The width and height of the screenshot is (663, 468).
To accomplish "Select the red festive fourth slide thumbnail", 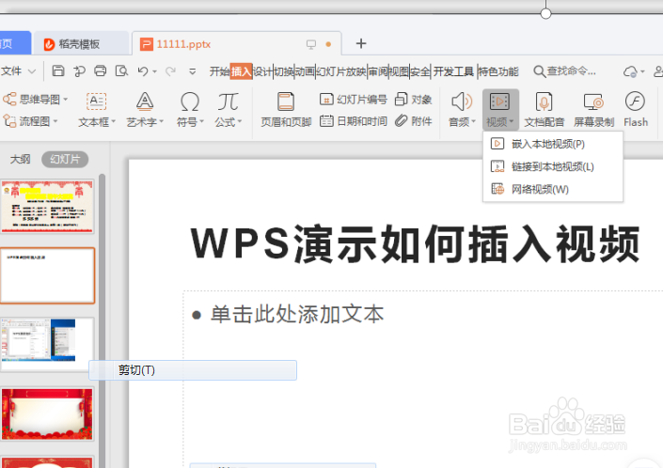I will [x=47, y=413].
